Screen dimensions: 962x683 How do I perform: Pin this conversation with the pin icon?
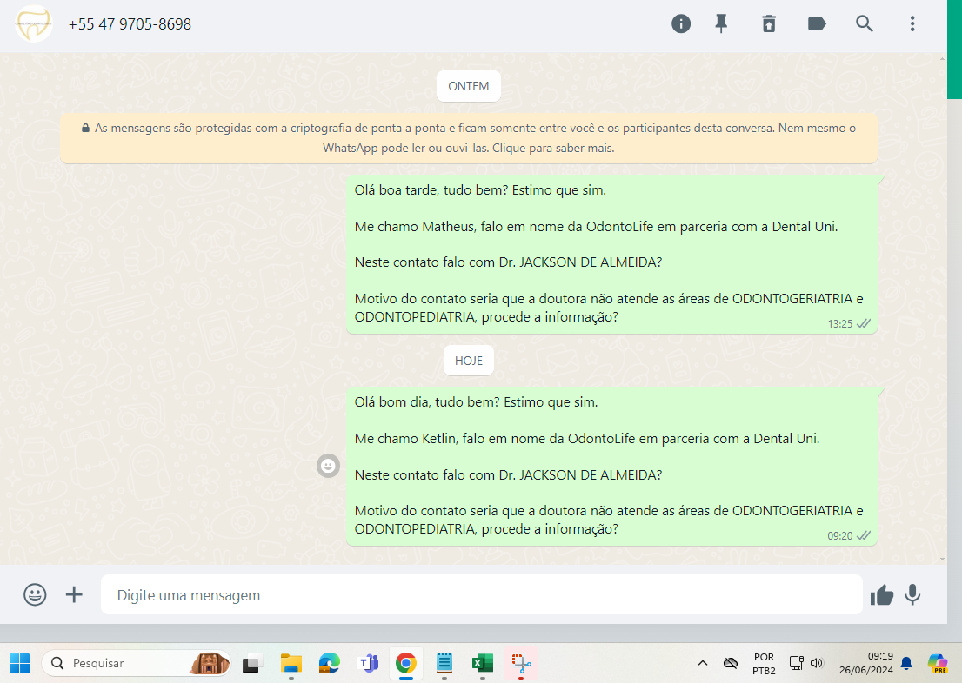[x=722, y=24]
